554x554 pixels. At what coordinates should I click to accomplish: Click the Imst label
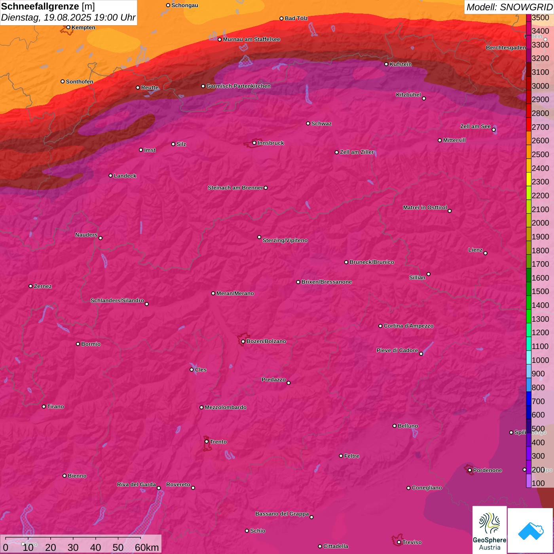pyautogui.click(x=150, y=150)
